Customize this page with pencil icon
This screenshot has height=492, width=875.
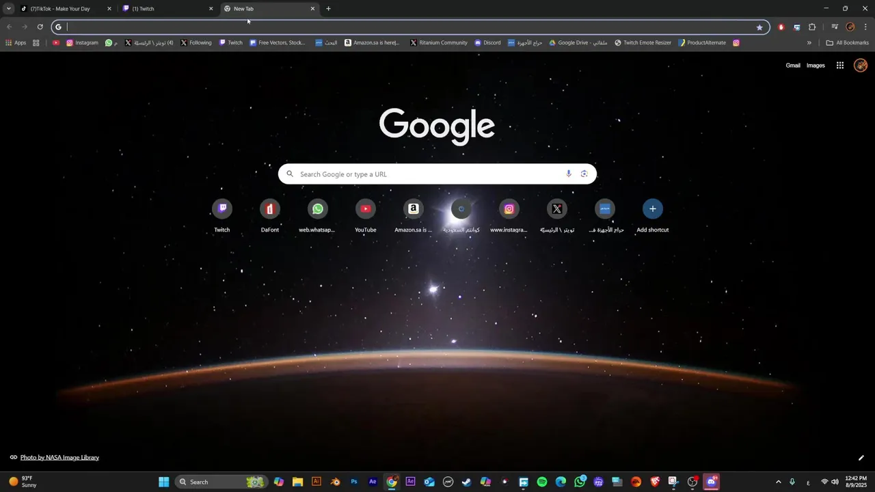pyautogui.click(x=861, y=458)
